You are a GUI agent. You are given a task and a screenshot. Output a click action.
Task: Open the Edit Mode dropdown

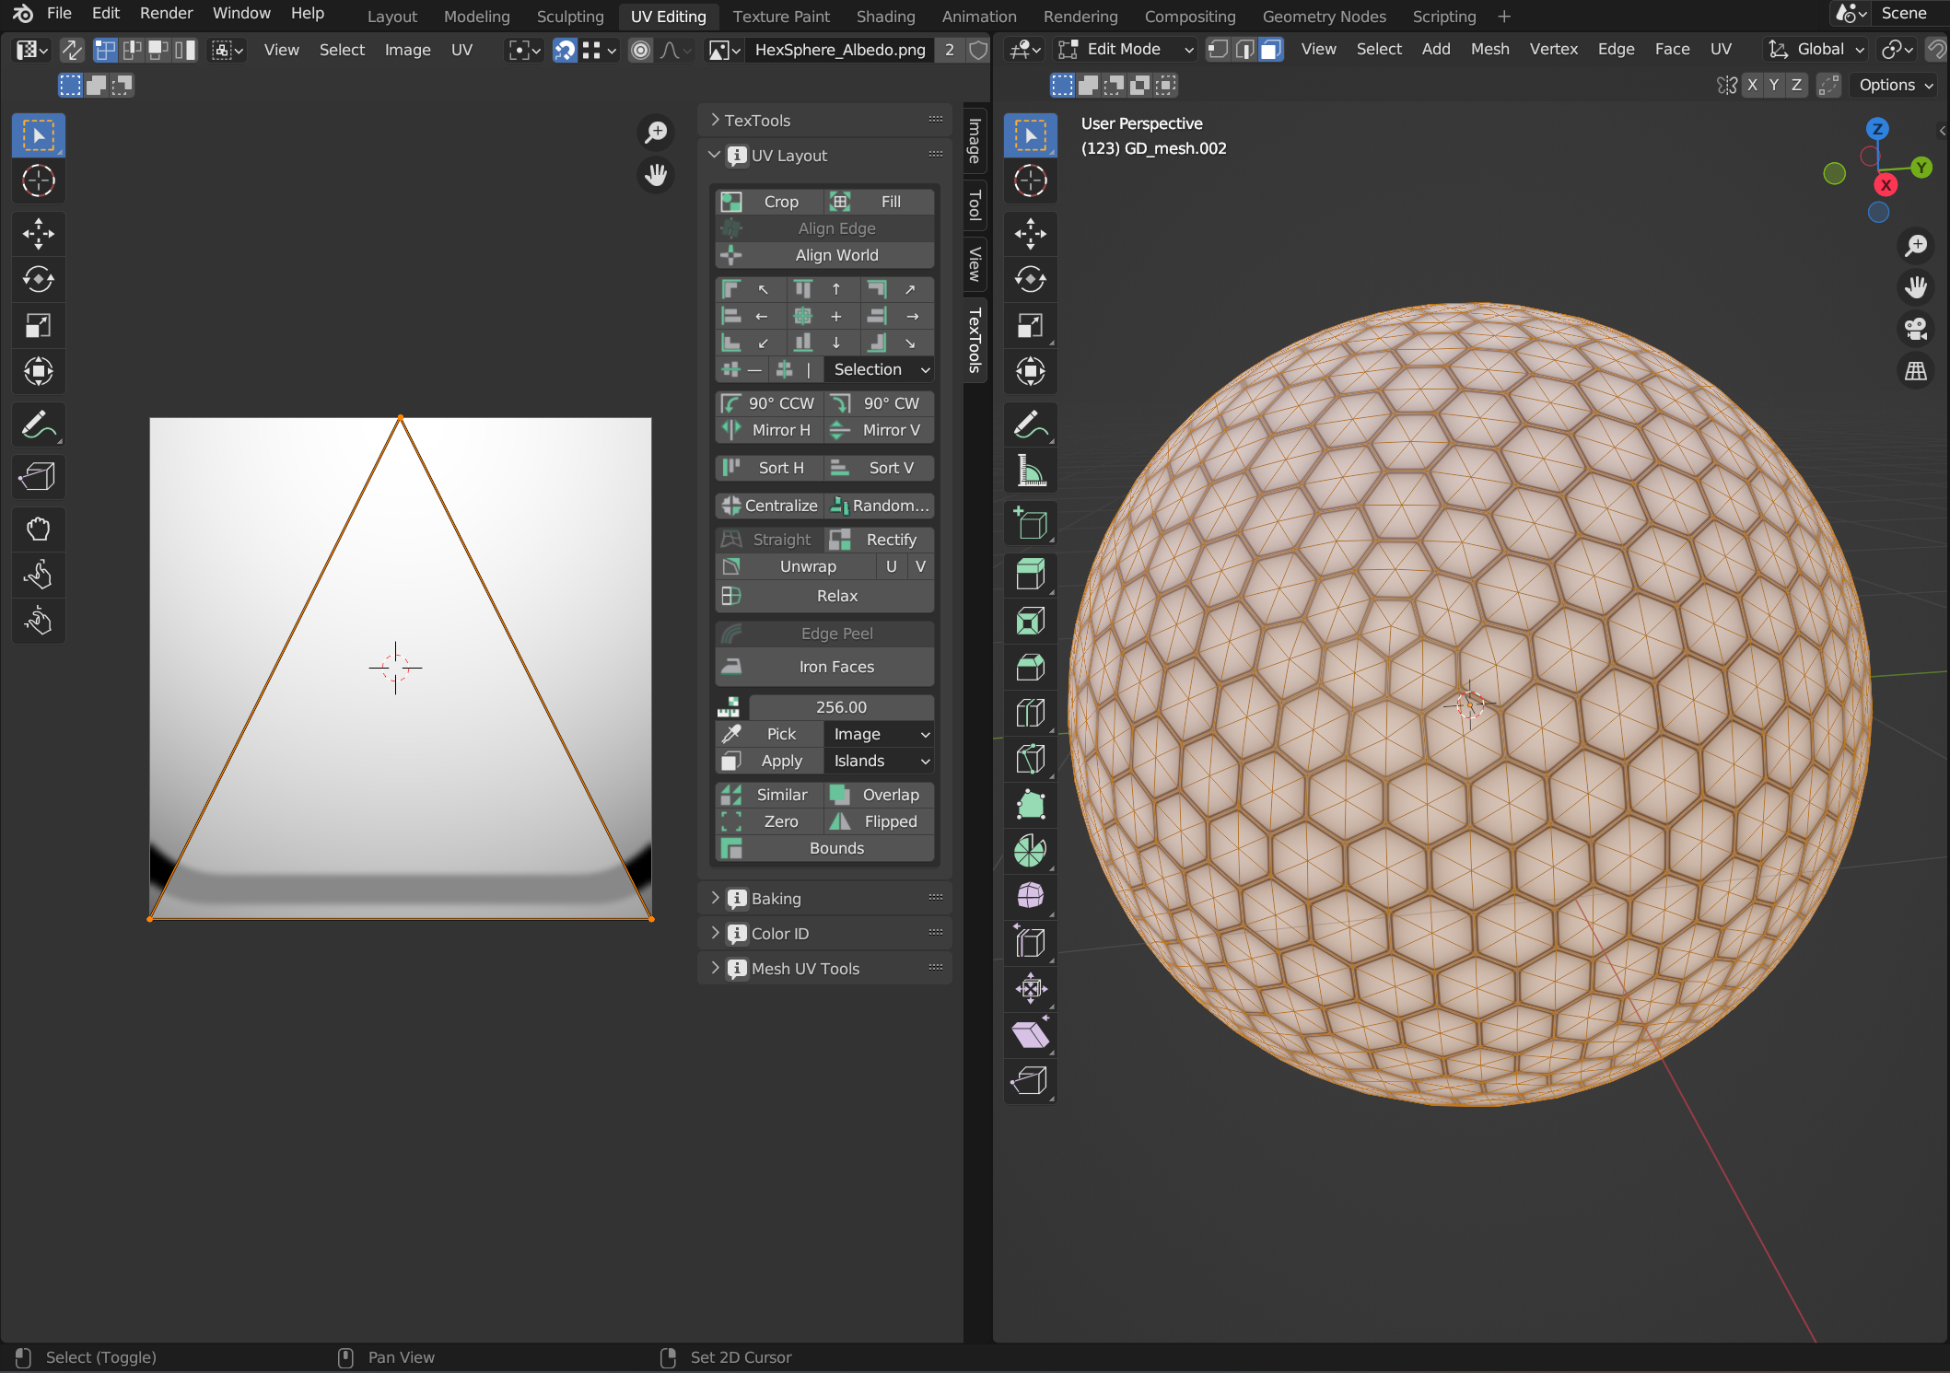1126,50
